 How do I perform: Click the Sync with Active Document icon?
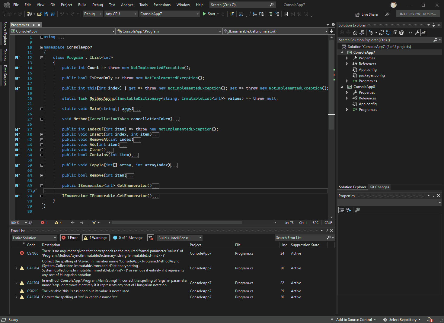382,33
